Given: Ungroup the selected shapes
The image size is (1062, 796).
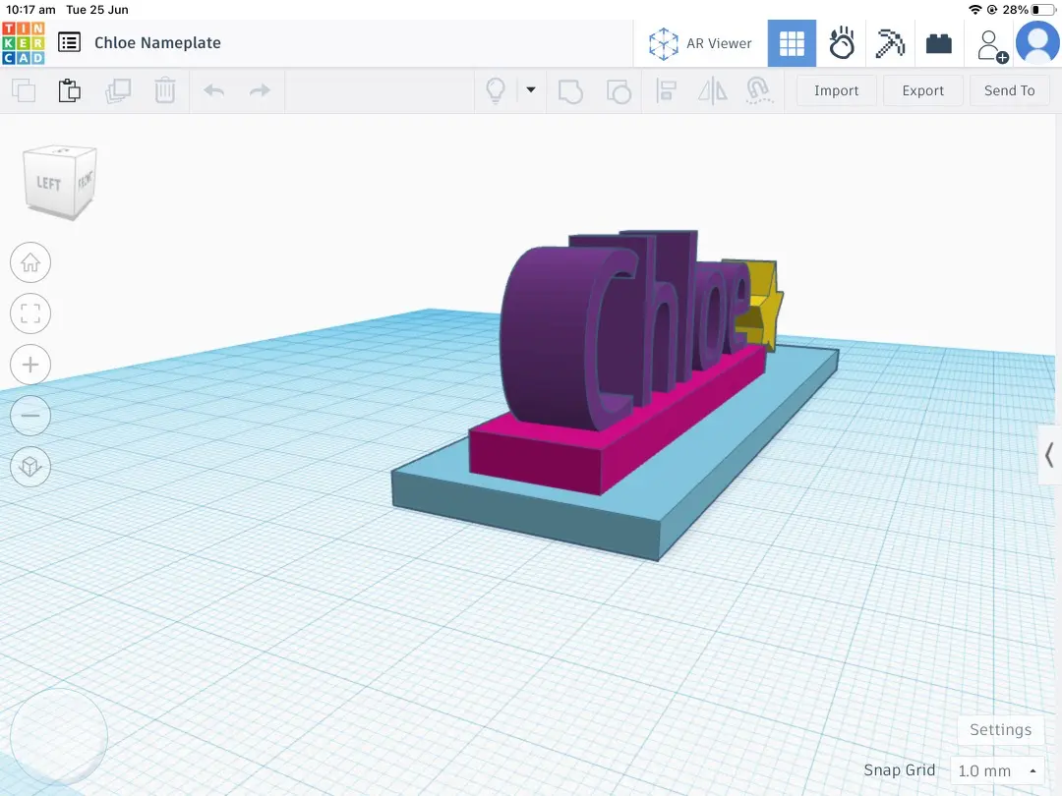Looking at the screenshot, I should point(619,91).
